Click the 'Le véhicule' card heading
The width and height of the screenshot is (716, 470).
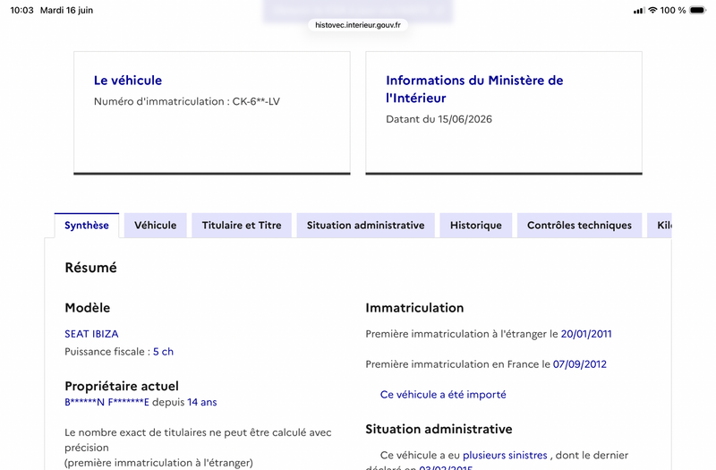(128, 81)
